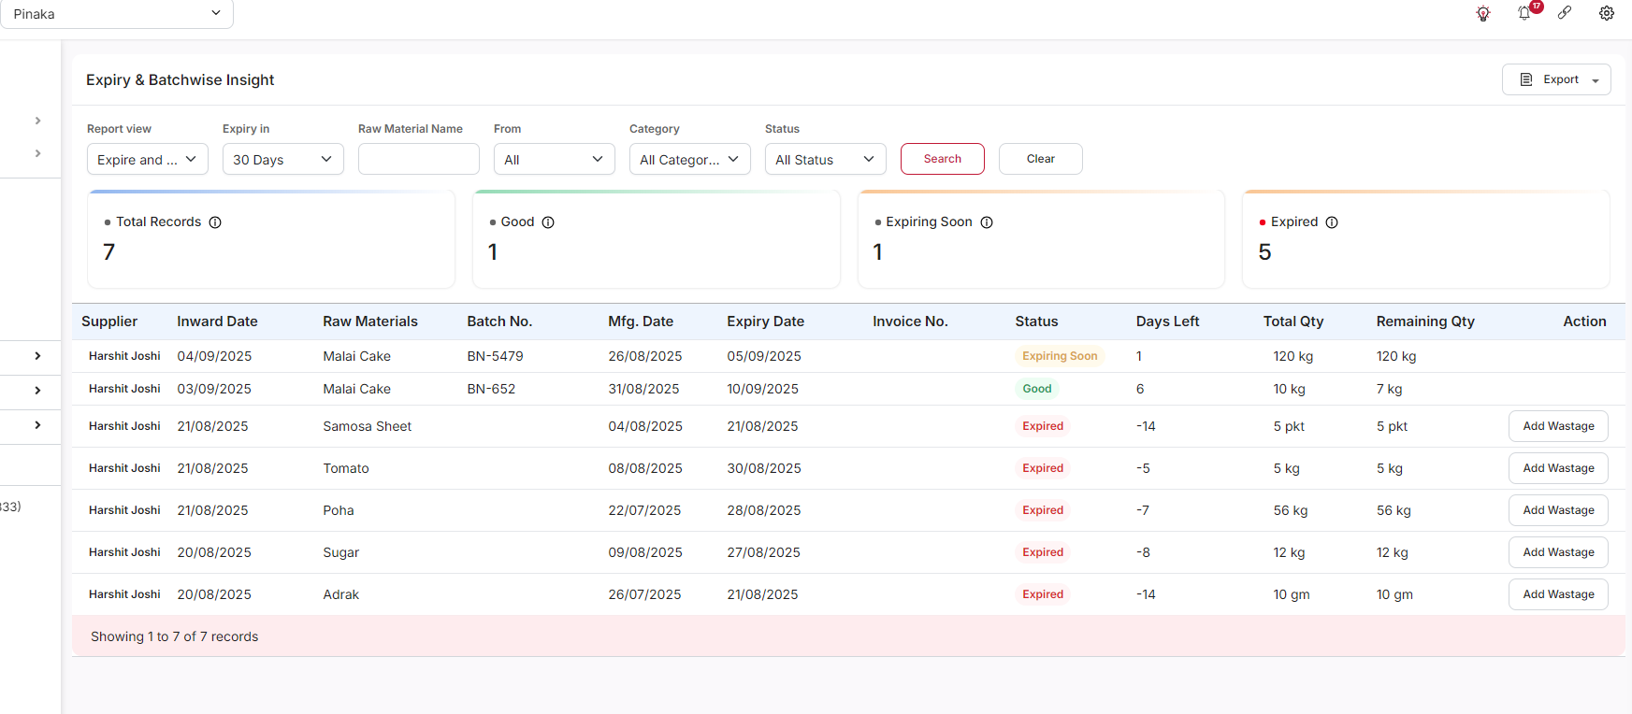Image resolution: width=1632 pixels, height=714 pixels.
Task: Open the All Categories dropdown
Action: (x=690, y=159)
